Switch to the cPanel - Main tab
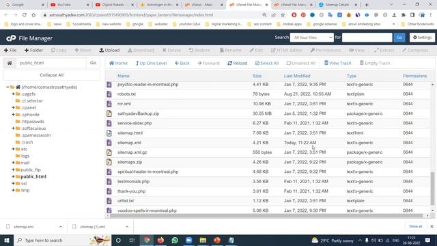 tap(203, 5)
